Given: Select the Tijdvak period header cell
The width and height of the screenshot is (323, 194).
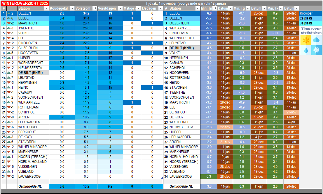Looking at the screenshot, I should (x=186, y=3).
